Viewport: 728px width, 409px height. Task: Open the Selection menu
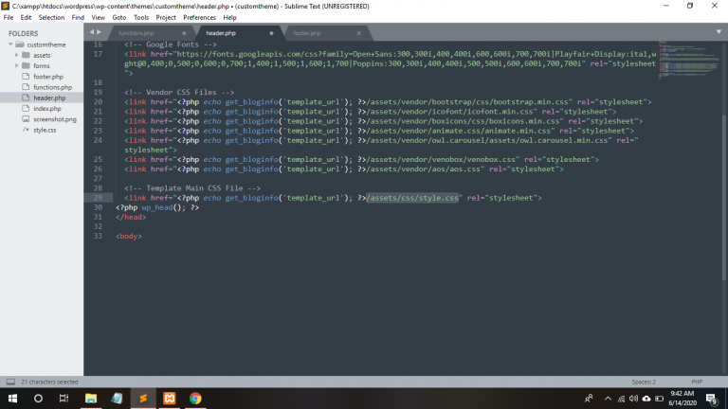click(x=51, y=18)
